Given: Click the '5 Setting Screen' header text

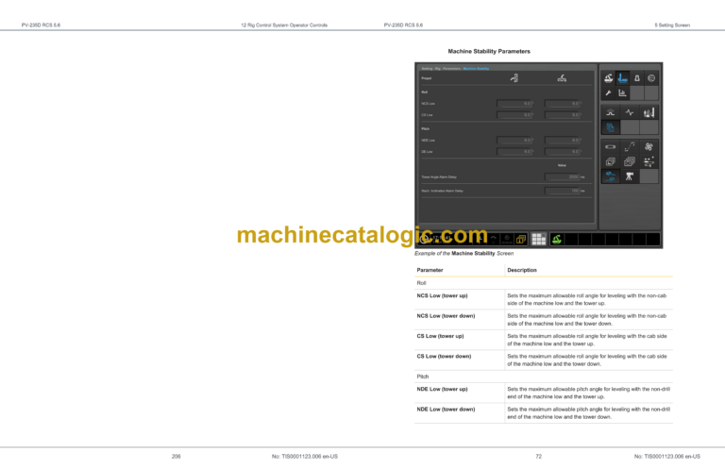Looking at the screenshot, I should point(672,25).
